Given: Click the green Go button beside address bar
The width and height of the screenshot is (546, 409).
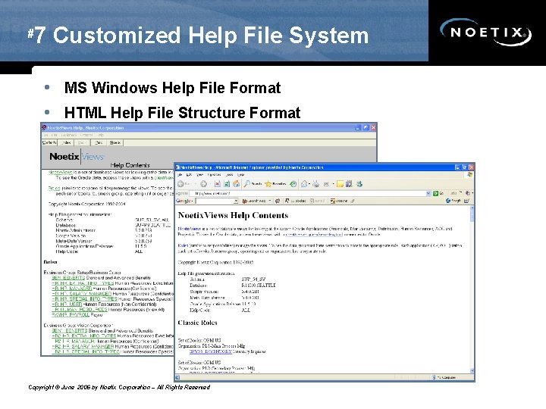Looking at the screenshot, I should point(438,193).
